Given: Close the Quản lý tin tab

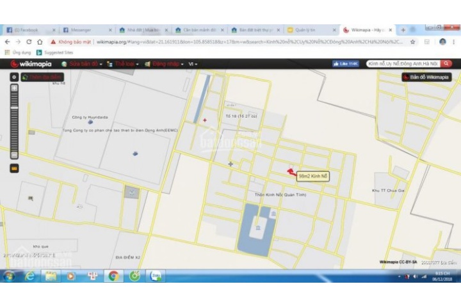Looking at the screenshot, I should tap(334, 30).
